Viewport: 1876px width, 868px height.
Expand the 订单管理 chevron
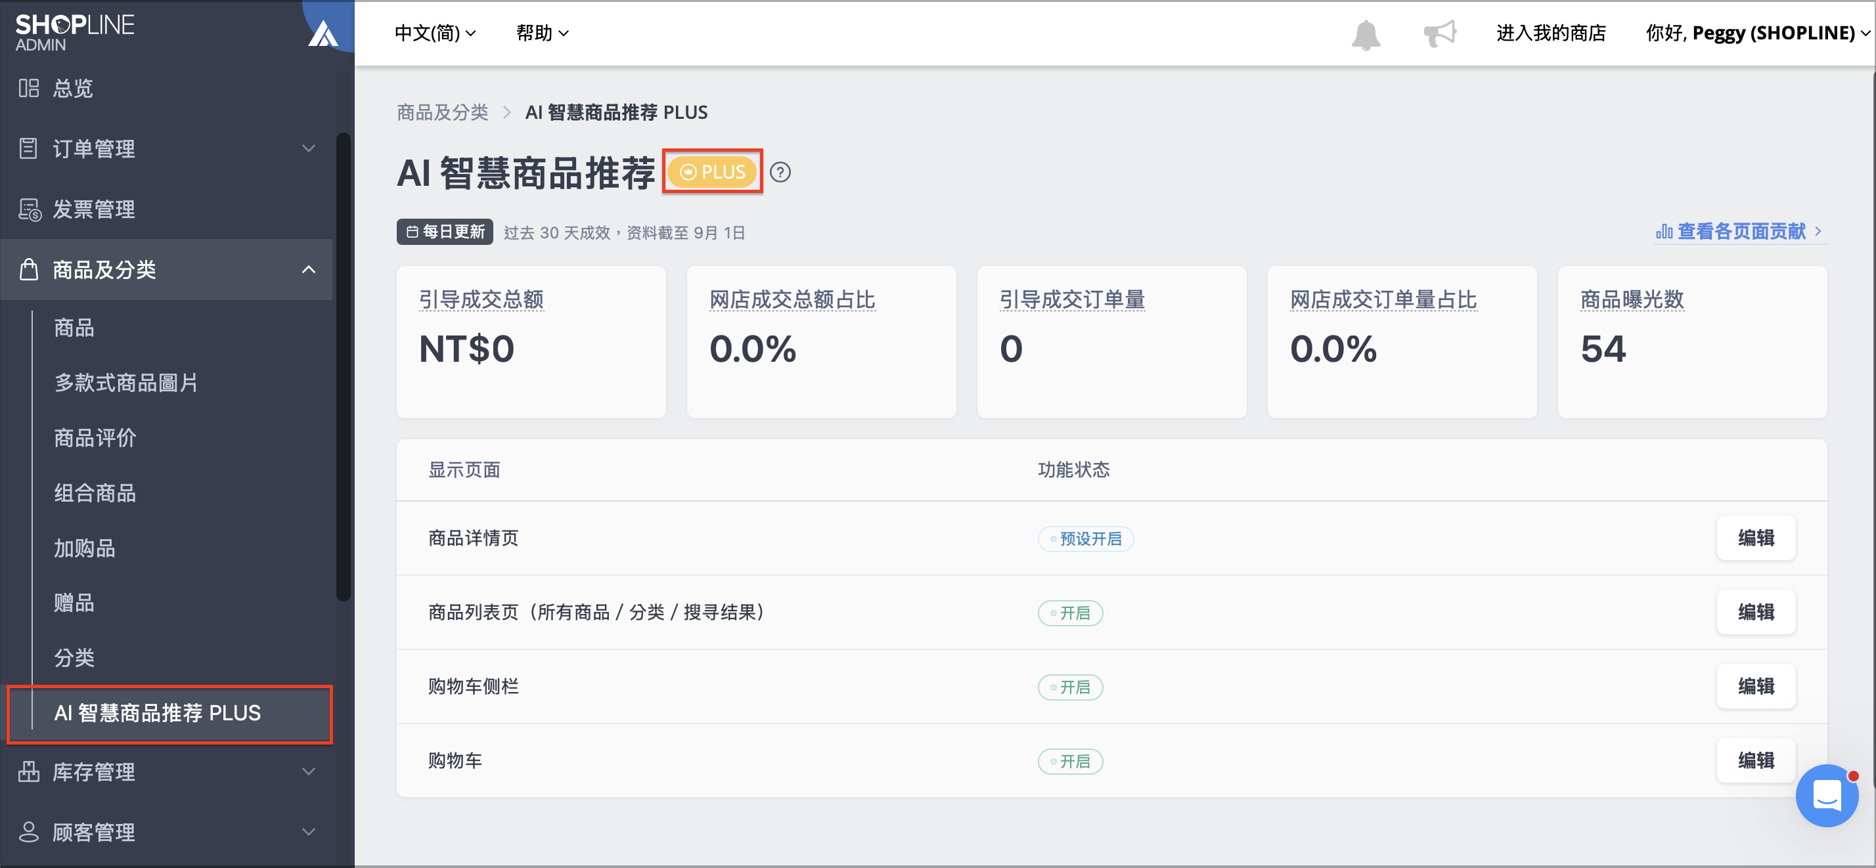click(x=309, y=148)
